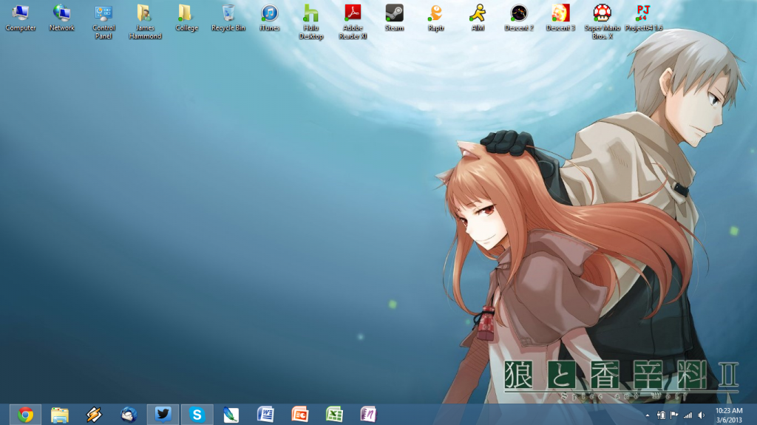The height and width of the screenshot is (425, 757).
Task: Select the Recycle Bin icon
Action: (228, 18)
